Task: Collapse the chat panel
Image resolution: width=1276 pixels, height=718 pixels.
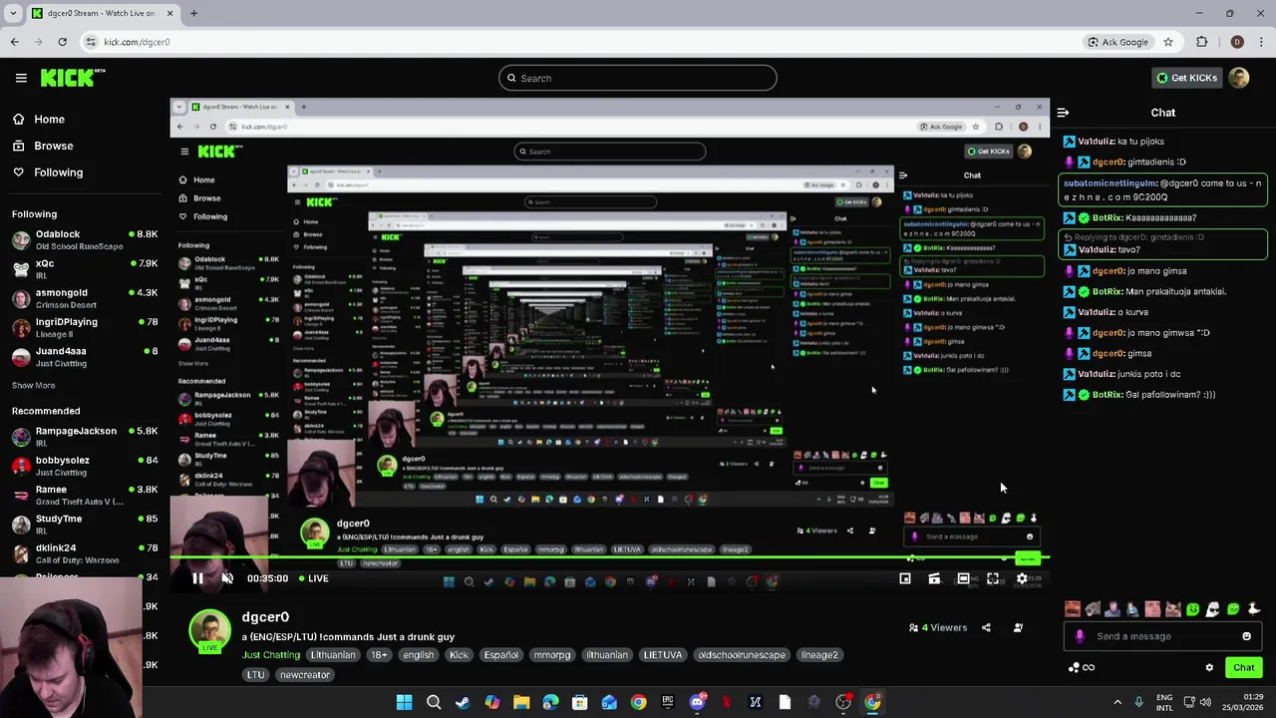Action: [1063, 113]
